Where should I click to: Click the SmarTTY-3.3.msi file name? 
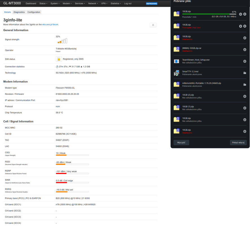(x=190, y=71)
